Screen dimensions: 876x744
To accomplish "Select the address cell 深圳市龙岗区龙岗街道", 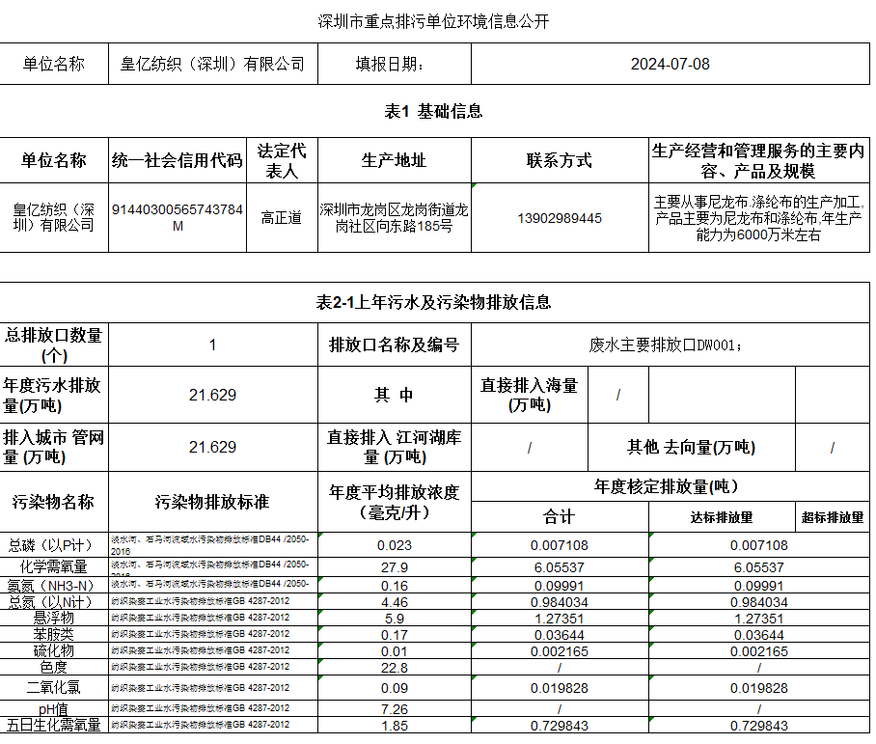I will pos(395,217).
